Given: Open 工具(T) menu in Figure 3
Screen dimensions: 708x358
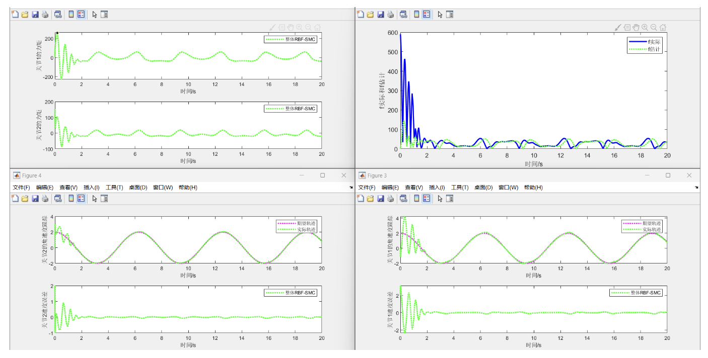Looking at the screenshot, I should pyautogui.click(x=460, y=188).
